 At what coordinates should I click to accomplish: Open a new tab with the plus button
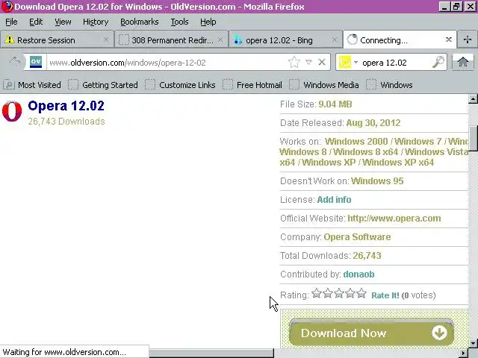click(x=468, y=40)
